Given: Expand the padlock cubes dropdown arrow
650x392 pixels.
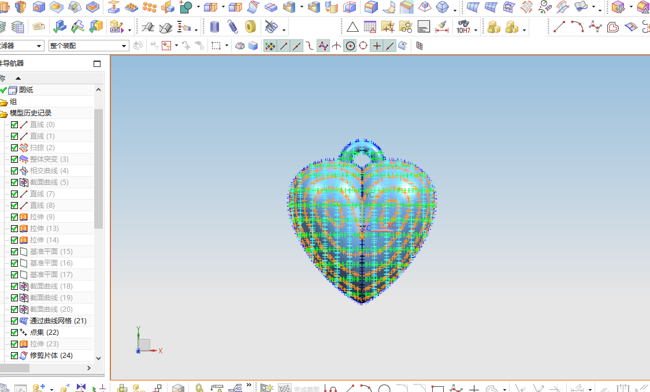Looking at the screenshot, I should pos(525,30).
